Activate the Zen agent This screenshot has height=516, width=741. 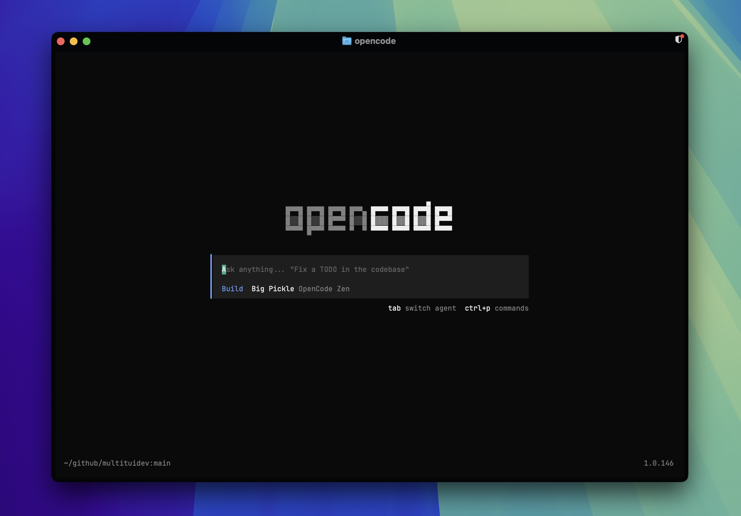(343, 289)
